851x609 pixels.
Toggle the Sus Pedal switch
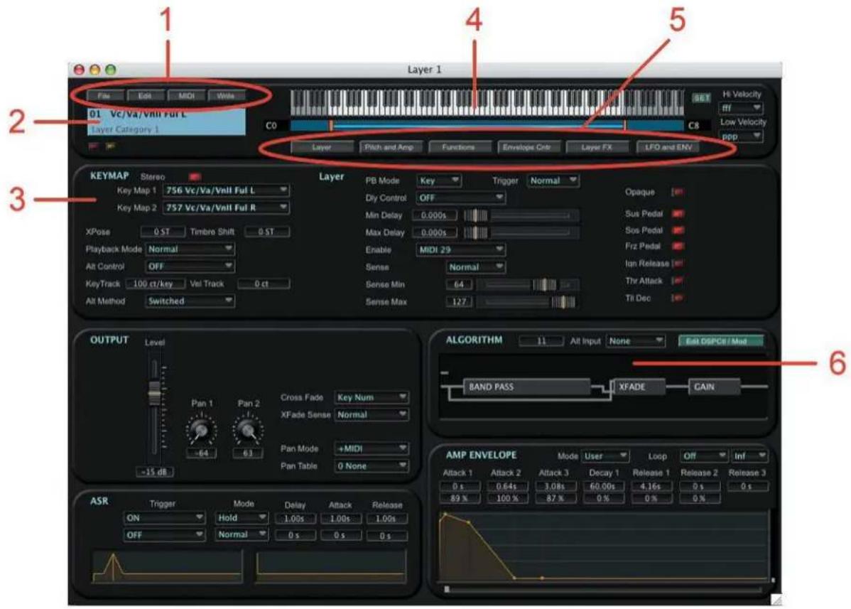coord(678,214)
